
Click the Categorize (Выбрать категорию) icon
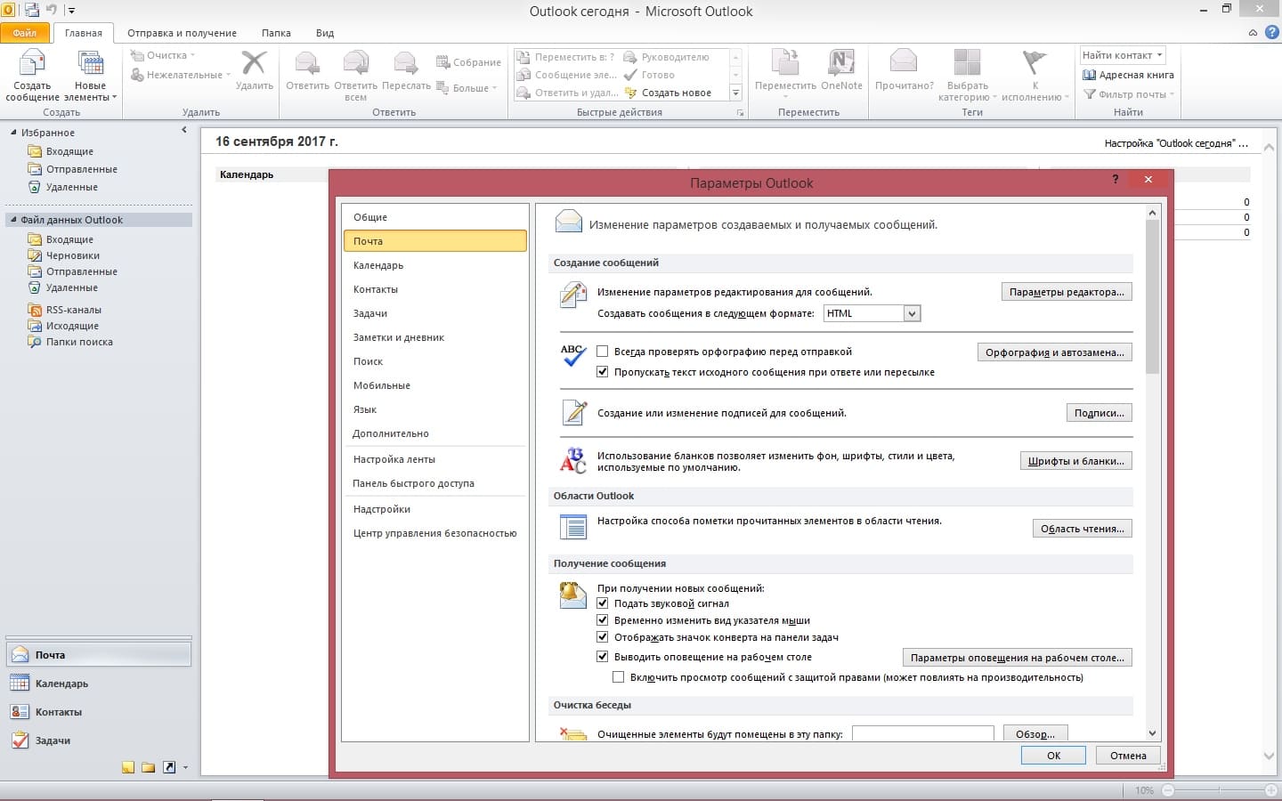click(967, 63)
